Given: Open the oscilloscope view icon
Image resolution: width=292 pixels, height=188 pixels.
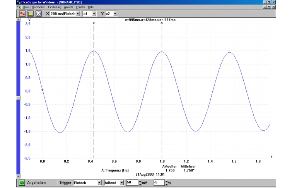Looking at the screenshot, I should [x=22, y=14].
